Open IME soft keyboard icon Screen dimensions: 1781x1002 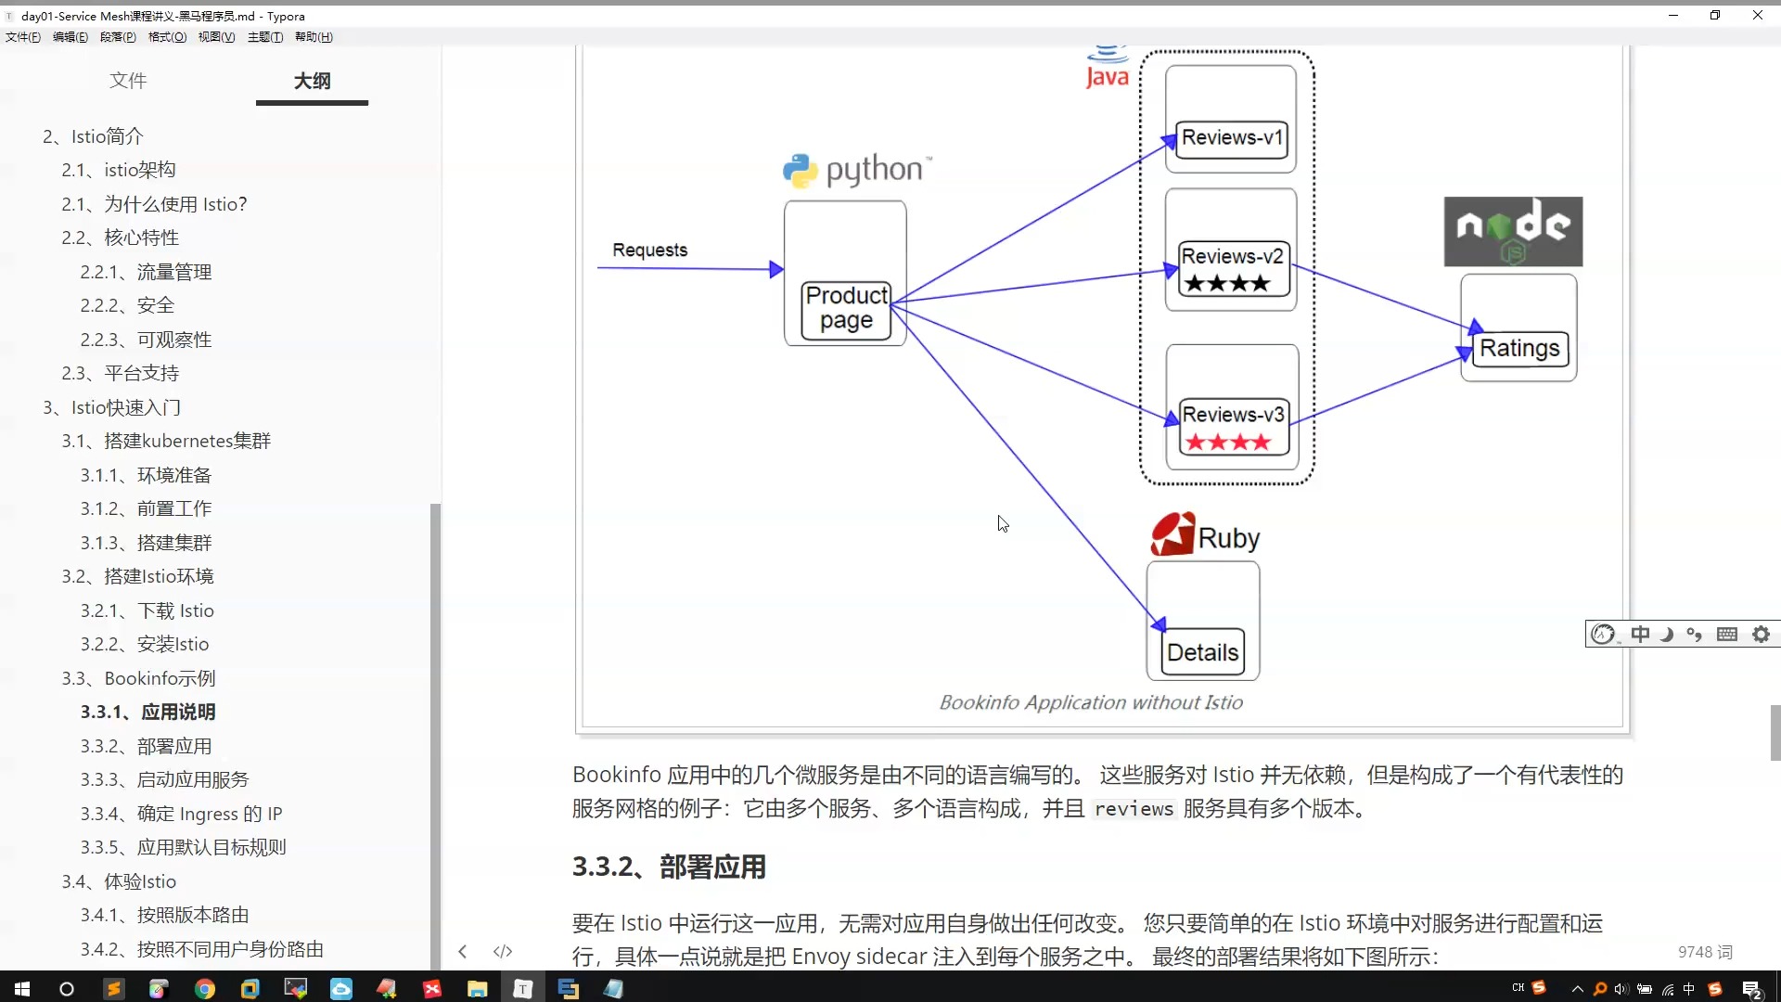pos(1726,635)
